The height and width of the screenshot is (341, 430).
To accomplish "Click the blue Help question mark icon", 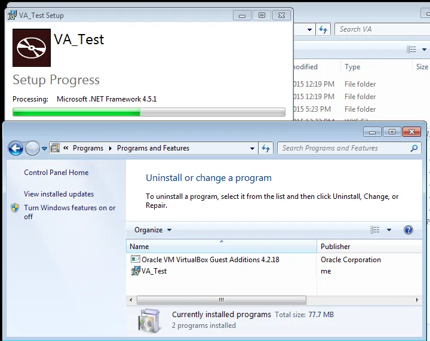I will click(x=408, y=230).
